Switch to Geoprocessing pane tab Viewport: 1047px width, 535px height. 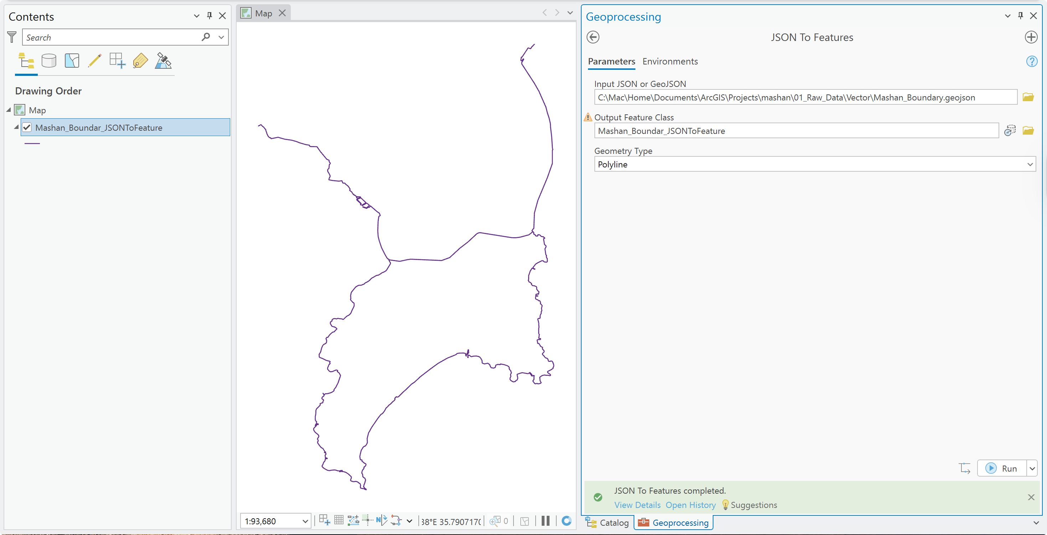673,523
